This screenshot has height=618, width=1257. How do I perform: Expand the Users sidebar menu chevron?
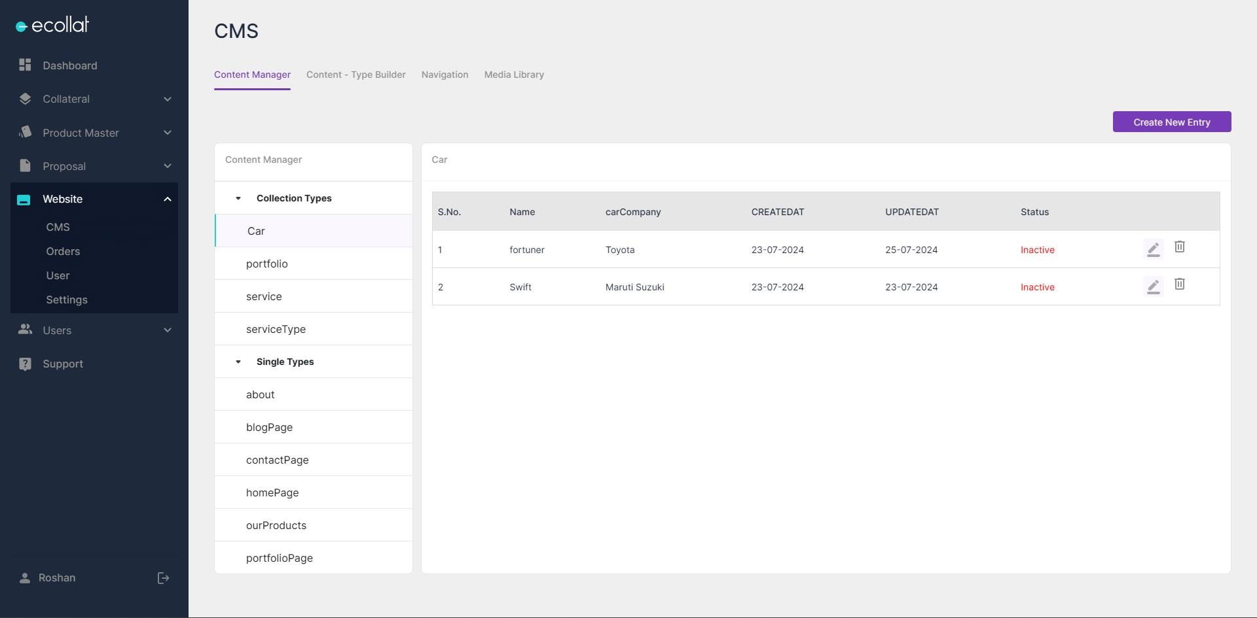click(x=168, y=330)
